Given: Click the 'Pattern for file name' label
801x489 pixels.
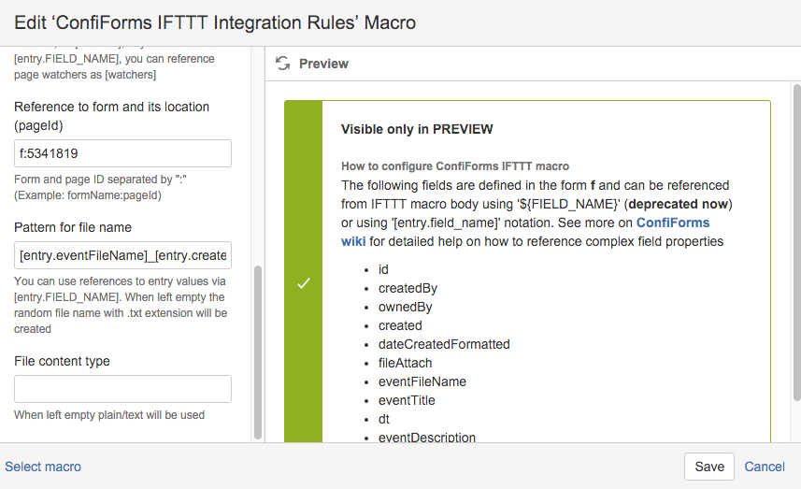Looking at the screenshot, I should (x=73, y=227).
